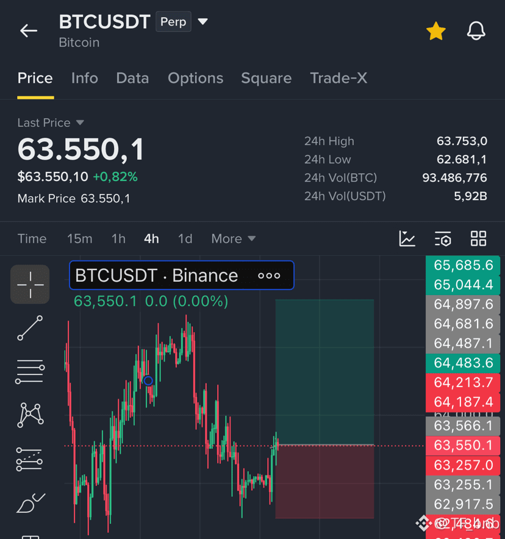Select the 4h interval

pyautogui.click(x=151, y=238)
